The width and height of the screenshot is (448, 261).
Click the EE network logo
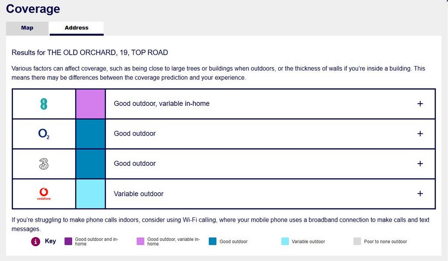pyautogui.click(x=44, y=104)
